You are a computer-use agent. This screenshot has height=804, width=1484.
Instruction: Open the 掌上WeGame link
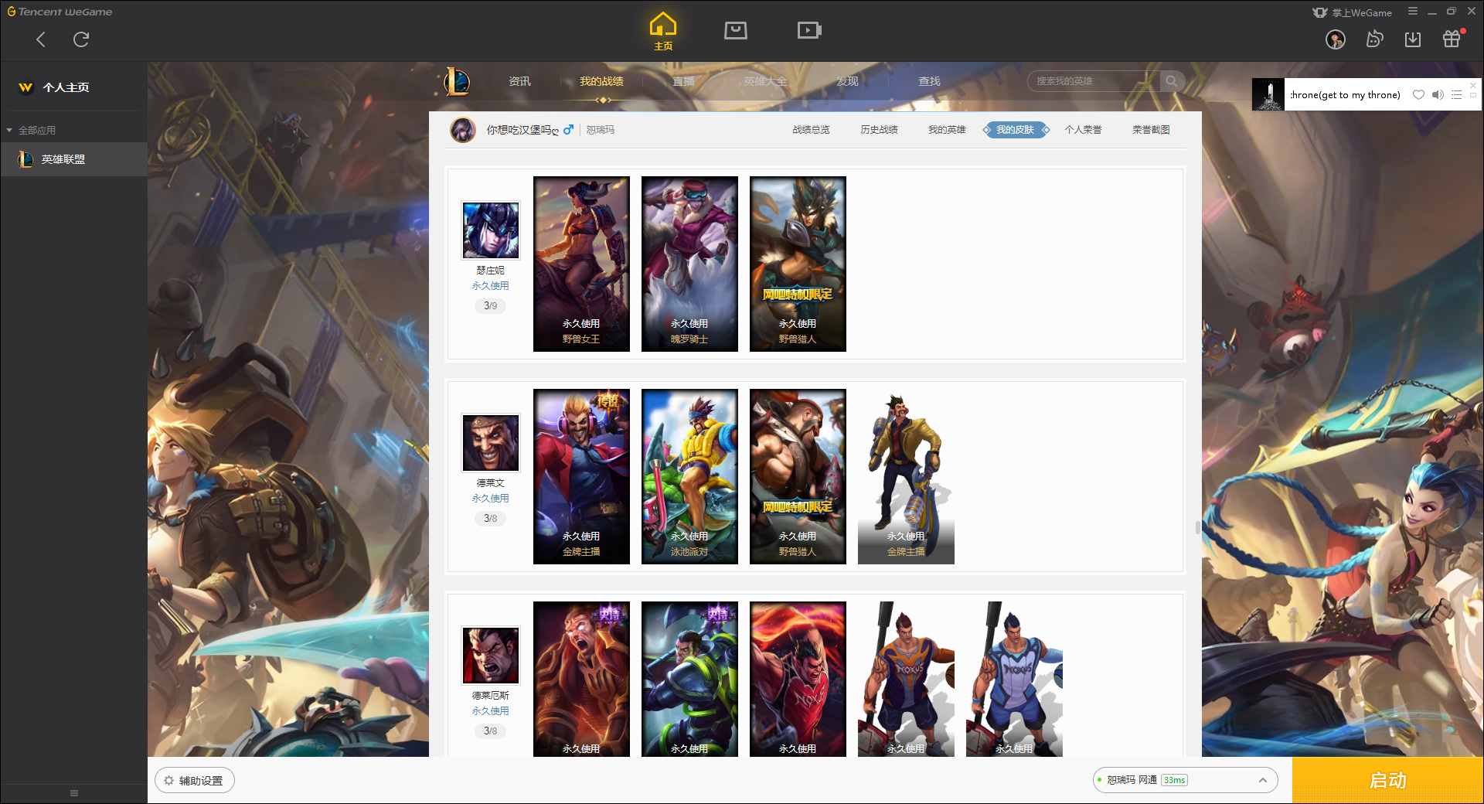coord(1353,12)
